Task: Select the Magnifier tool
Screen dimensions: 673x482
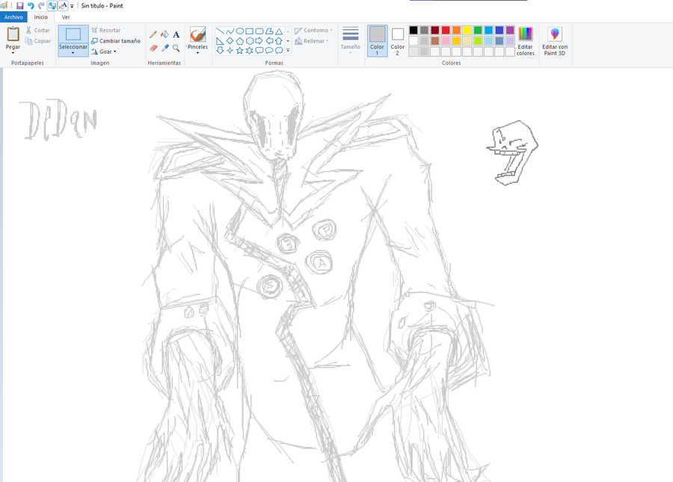Action: click(x=176, y=48)
